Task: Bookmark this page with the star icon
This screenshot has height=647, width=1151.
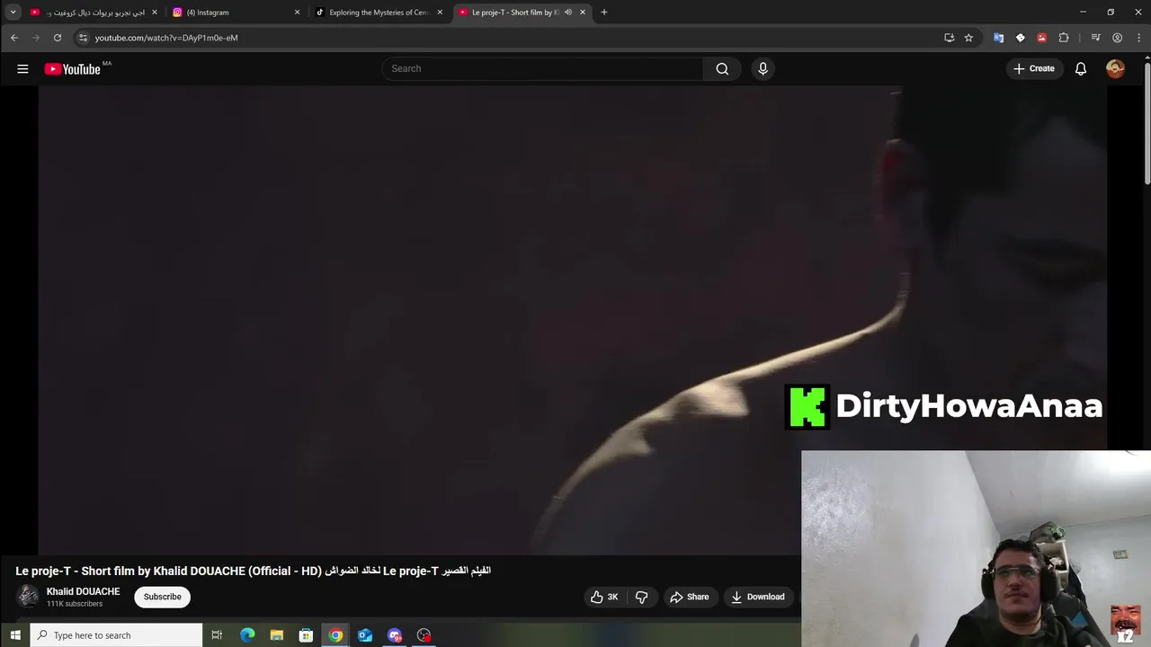Action: click(968, 38)
